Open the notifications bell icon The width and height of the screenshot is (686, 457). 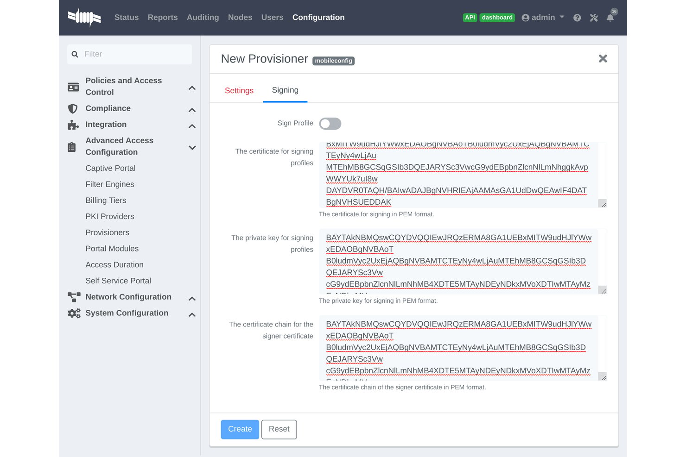point(610,18)
